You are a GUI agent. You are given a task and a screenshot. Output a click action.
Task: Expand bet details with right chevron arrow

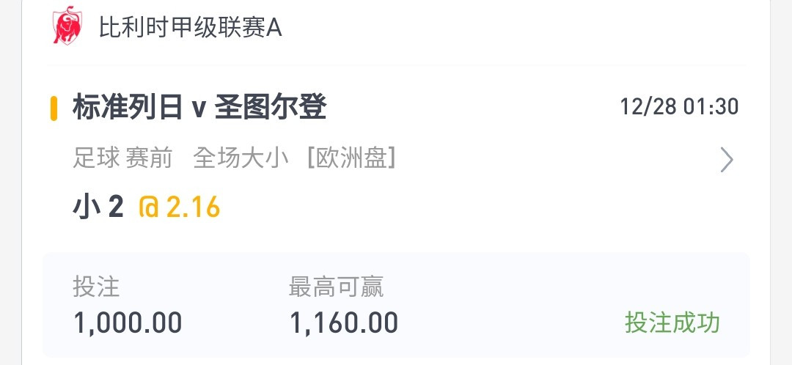pos(726,160)
